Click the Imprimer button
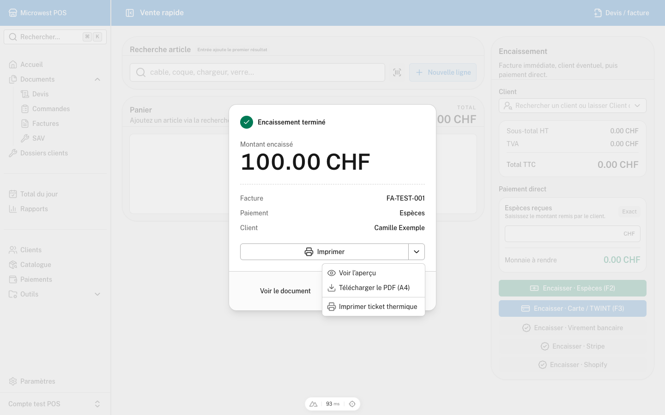The image size is (665, 415). point(324,252)
